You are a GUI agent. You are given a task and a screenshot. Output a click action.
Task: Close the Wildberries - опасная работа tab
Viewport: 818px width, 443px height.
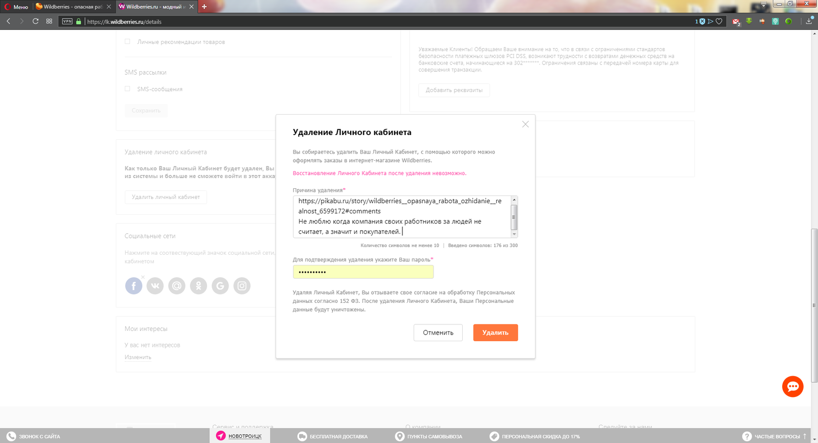109,7
